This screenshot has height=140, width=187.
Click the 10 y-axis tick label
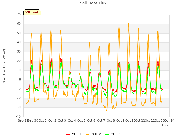pos(19,70)
